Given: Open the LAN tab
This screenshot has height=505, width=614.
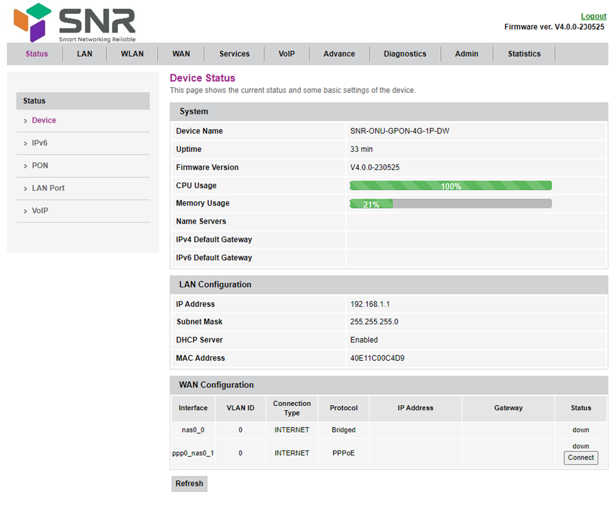Looking at the screenshot, I should click(x=84, y=54).
